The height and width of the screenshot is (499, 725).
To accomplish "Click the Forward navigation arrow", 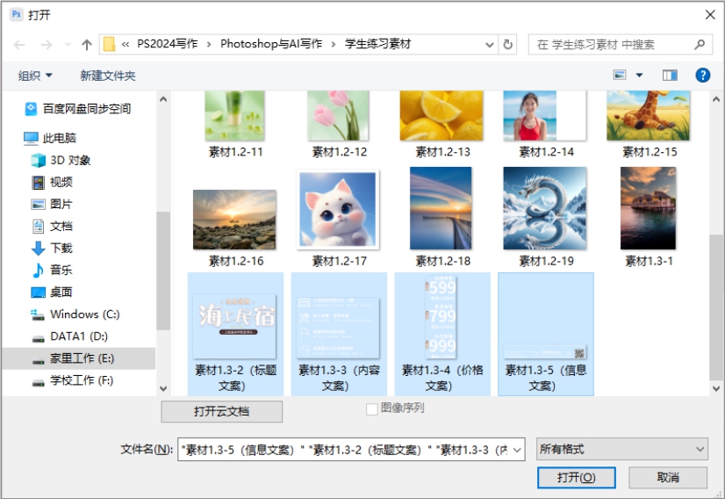I will (47, 45).
